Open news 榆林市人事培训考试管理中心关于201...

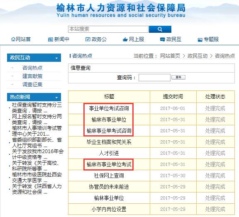coord(37,131)
